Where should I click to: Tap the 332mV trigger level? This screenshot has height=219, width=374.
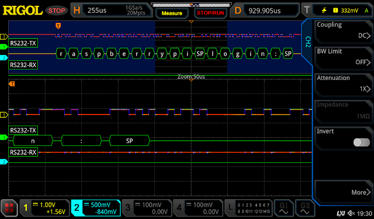pos(349,11)
